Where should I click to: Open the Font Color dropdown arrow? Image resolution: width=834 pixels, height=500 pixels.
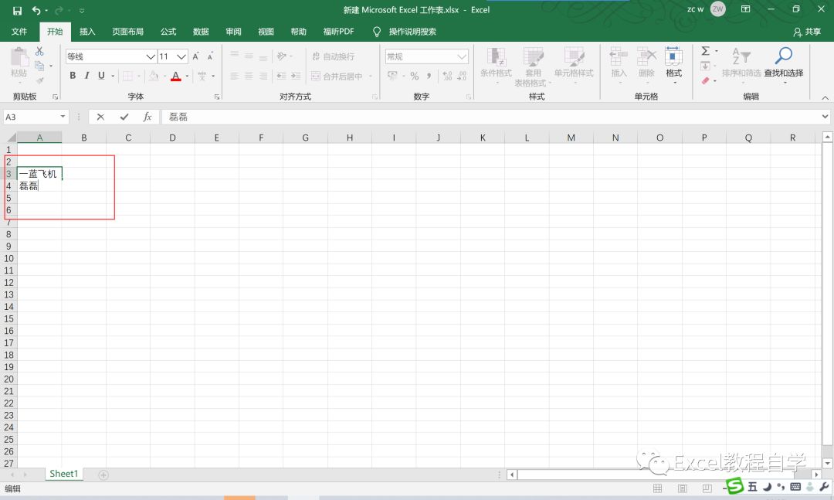click(x=187, y=77)
